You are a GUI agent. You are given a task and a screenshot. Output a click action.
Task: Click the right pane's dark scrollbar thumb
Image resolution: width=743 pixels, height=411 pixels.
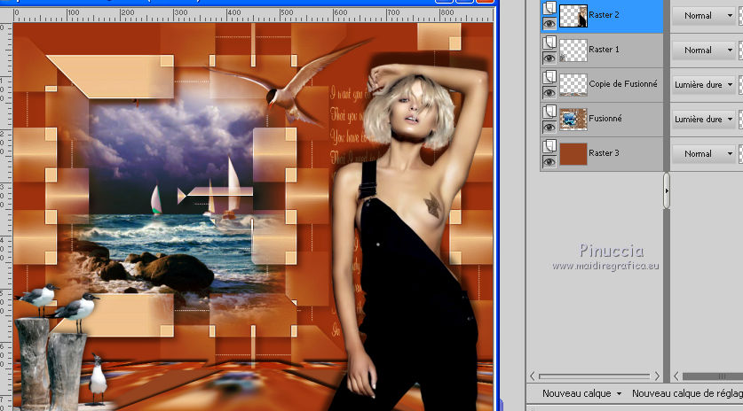[713, 376]
